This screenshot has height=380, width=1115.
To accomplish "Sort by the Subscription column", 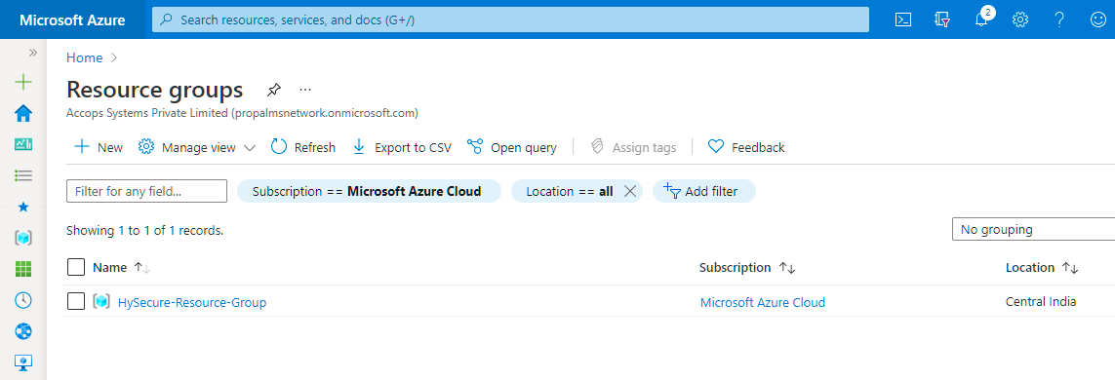I will [x=747, y=268].
